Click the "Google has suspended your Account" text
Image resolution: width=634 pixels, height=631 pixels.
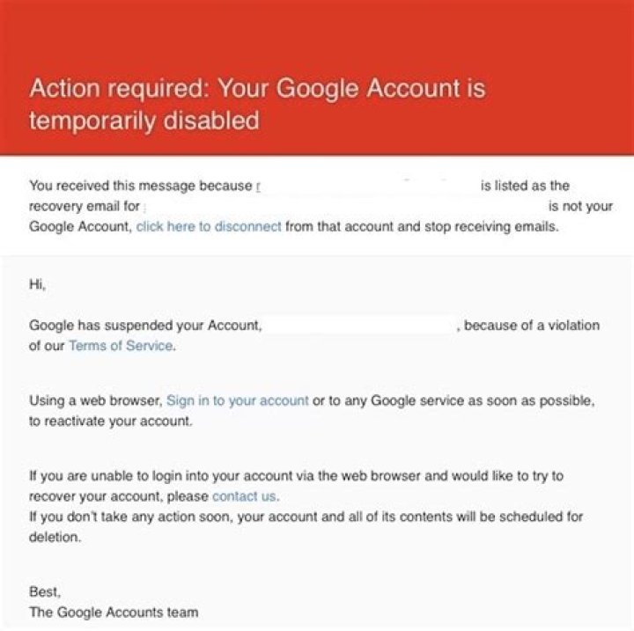coord(145,326)
